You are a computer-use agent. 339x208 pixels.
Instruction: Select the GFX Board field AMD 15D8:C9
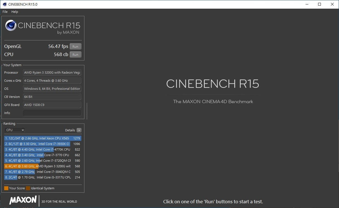pyautogui.click(x=52, y=105)
